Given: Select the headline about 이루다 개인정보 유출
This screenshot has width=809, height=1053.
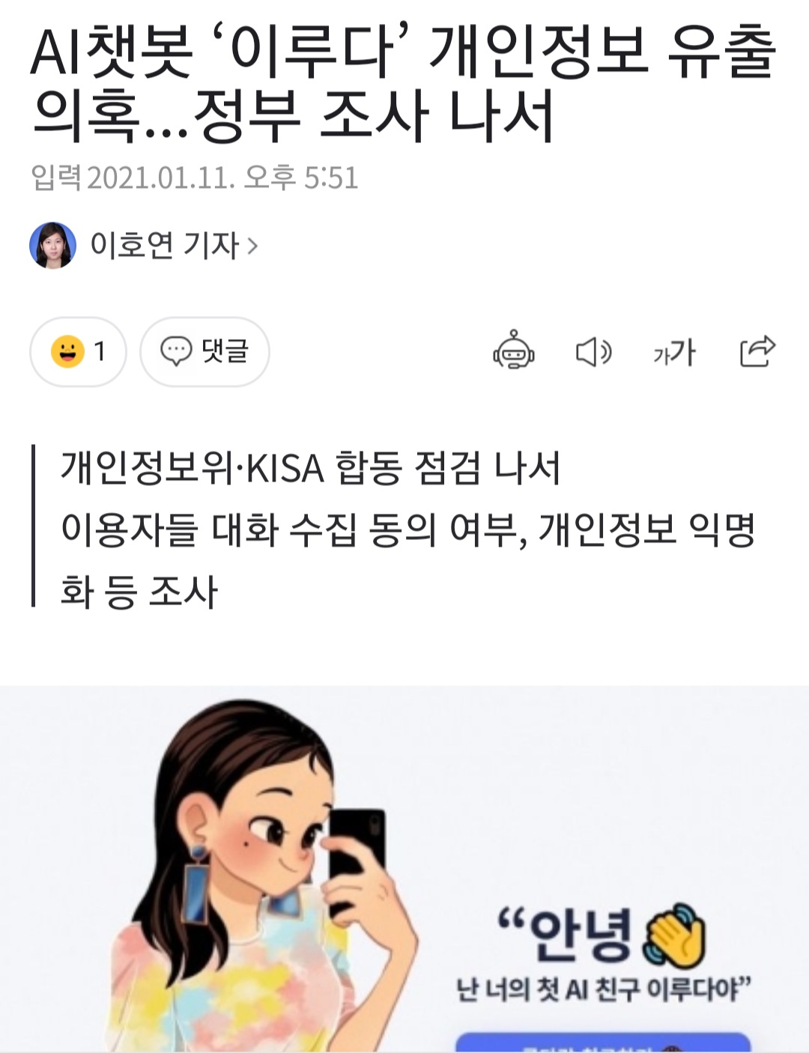Looking at the screenshot, I should (403, 84).
